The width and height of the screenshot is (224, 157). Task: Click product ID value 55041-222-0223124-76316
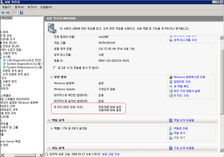[114, 61]
